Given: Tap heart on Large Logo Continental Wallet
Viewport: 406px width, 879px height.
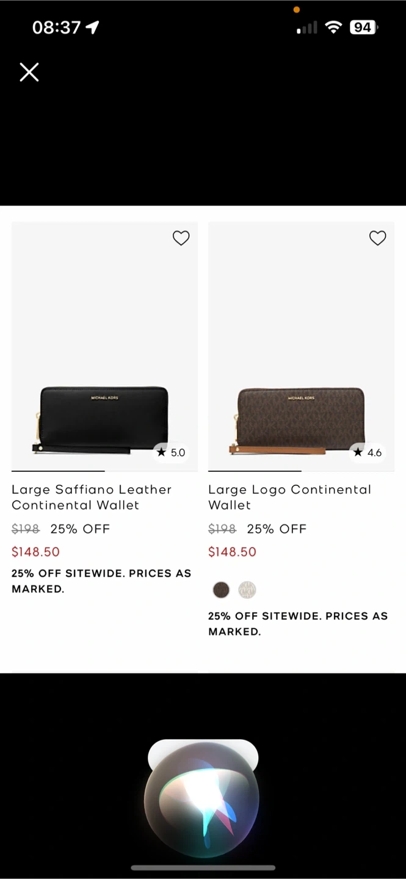Looking at the screenshot, I should pos(377,238).
